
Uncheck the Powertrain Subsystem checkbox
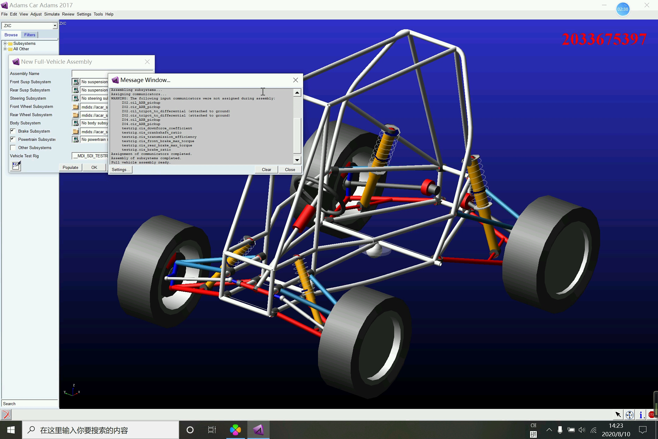13,139
